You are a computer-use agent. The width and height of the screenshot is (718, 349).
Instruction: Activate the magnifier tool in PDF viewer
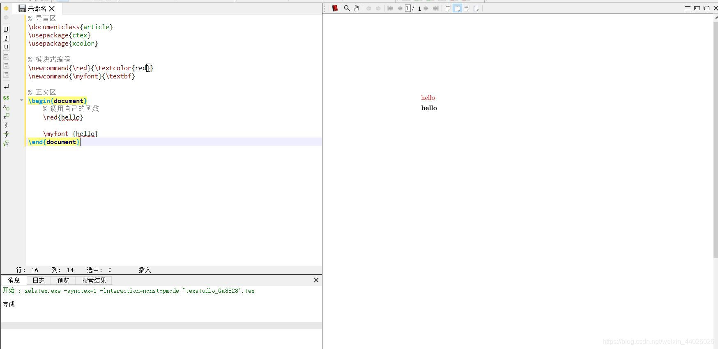point(347,8)
